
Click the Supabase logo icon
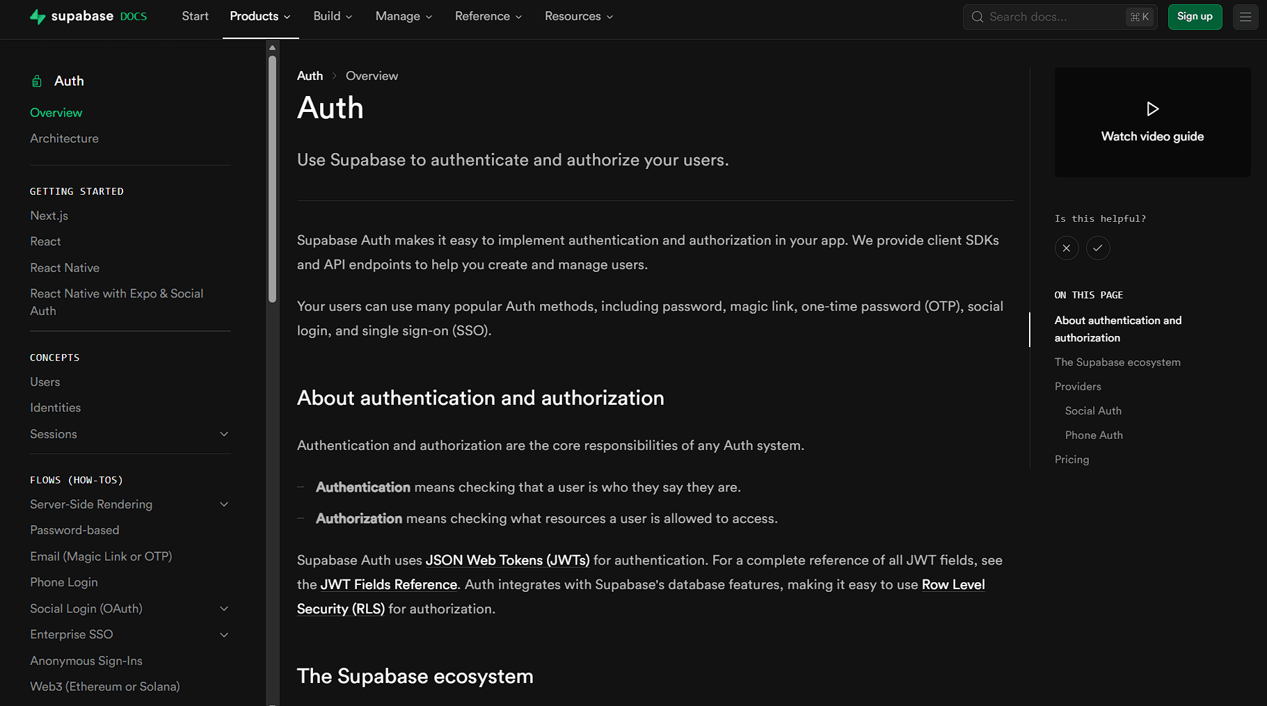coord(38,17)
